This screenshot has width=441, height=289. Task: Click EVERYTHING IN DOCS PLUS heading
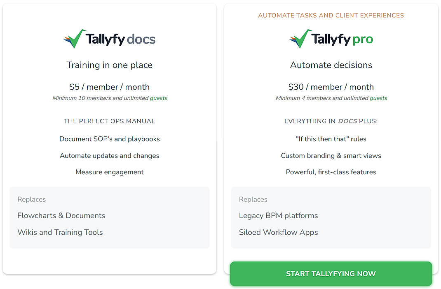click(x=331, y=121)
